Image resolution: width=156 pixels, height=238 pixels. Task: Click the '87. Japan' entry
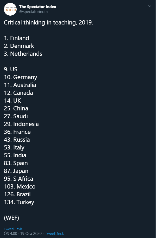16,171
